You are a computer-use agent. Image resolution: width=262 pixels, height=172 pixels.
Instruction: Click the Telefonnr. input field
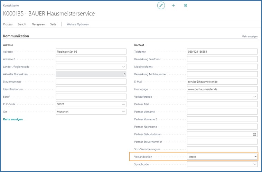[x=222, y=52]
